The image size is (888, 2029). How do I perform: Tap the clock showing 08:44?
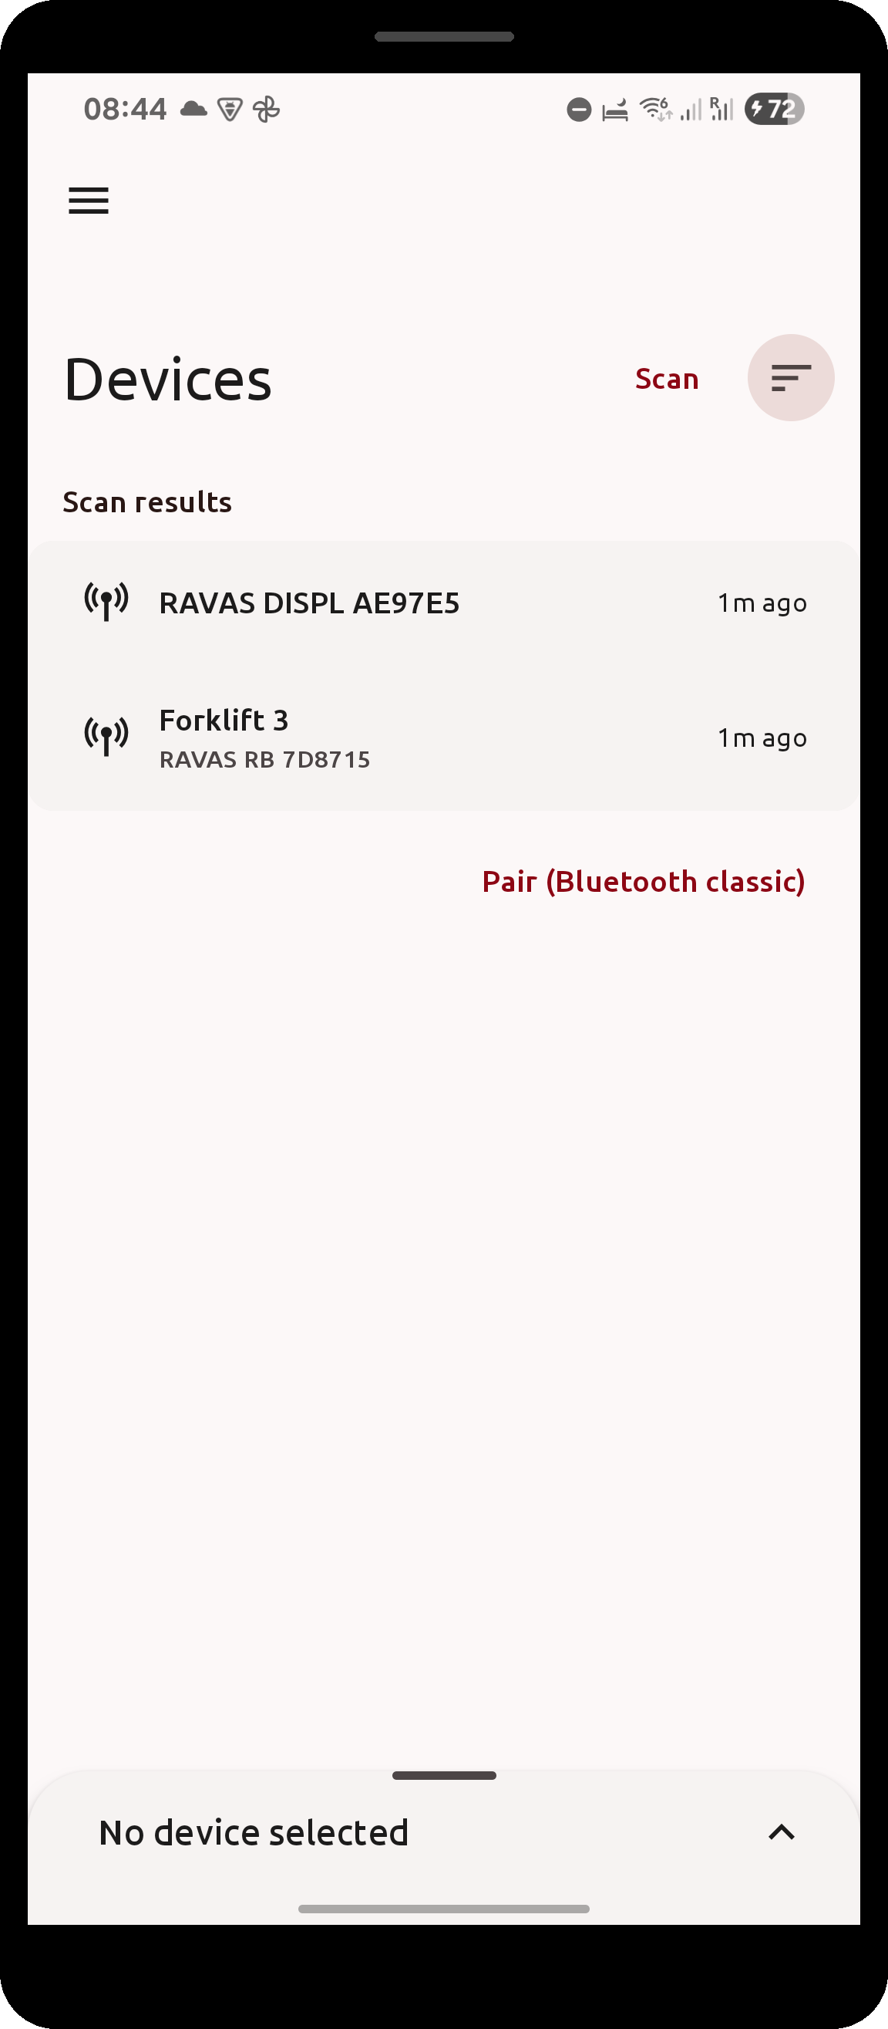pos(125,109)
